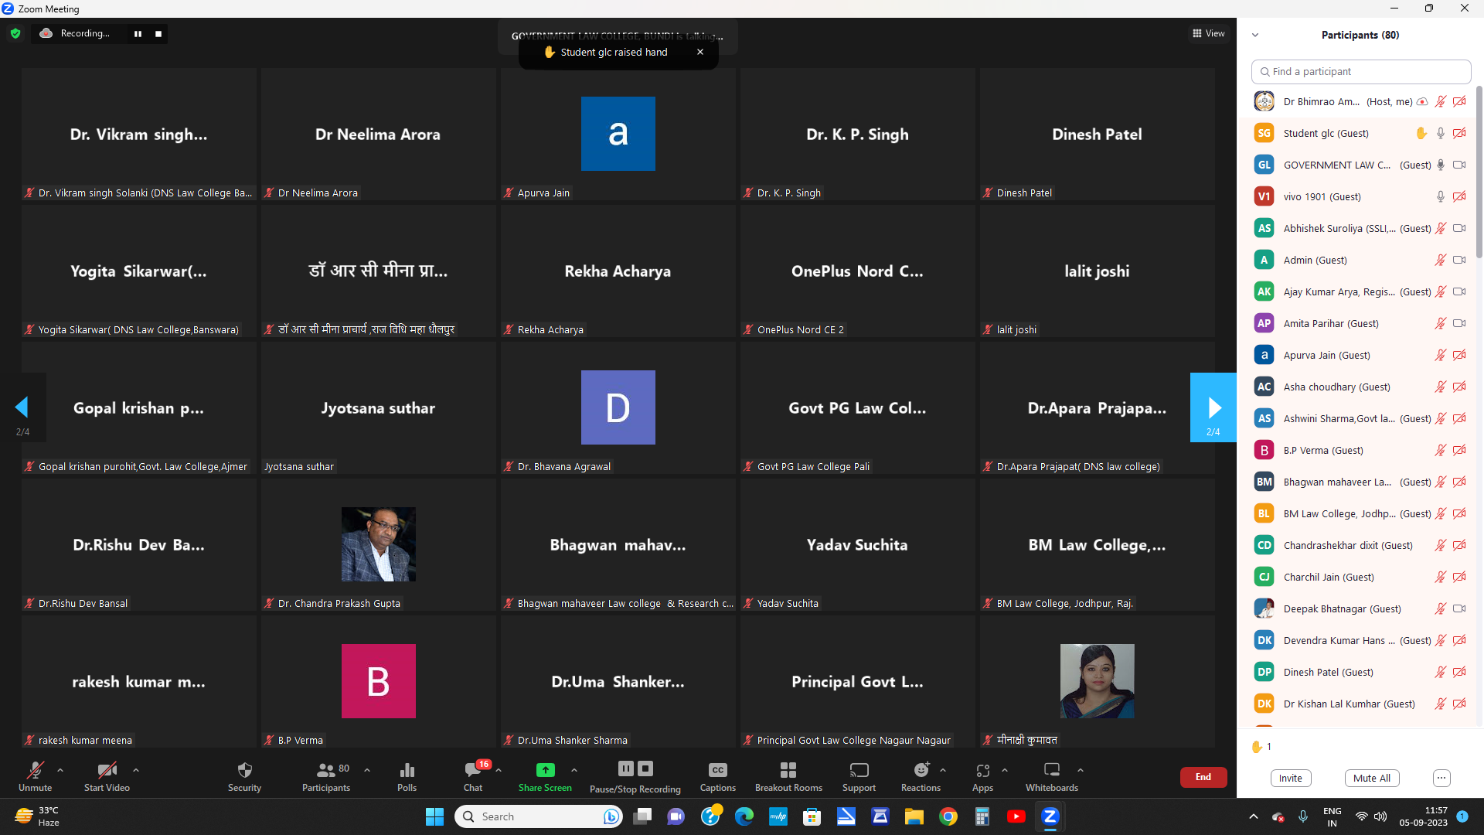
Task: Click the Find a participant field
Action: (1360, 71)
